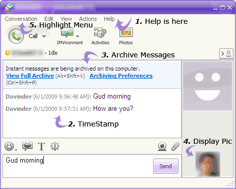
Task: Click the archived notice text line
Action: coord(73,69)
